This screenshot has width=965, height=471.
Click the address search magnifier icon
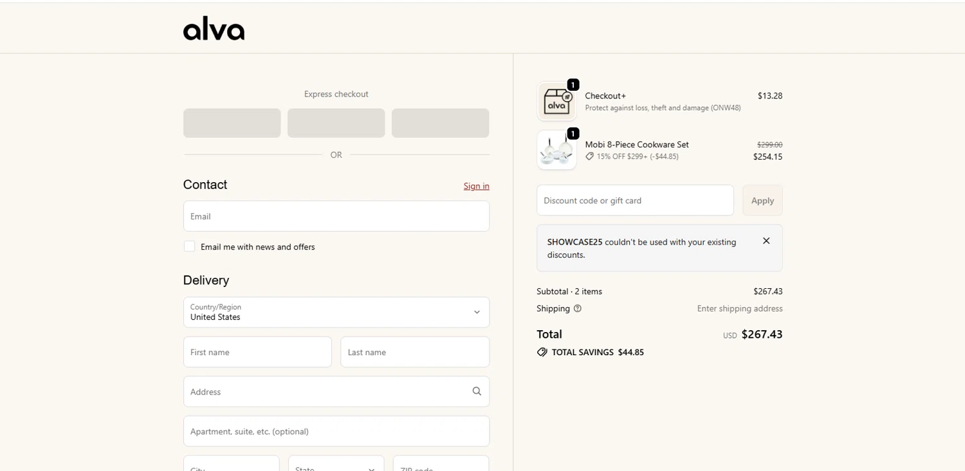(477, 391)
